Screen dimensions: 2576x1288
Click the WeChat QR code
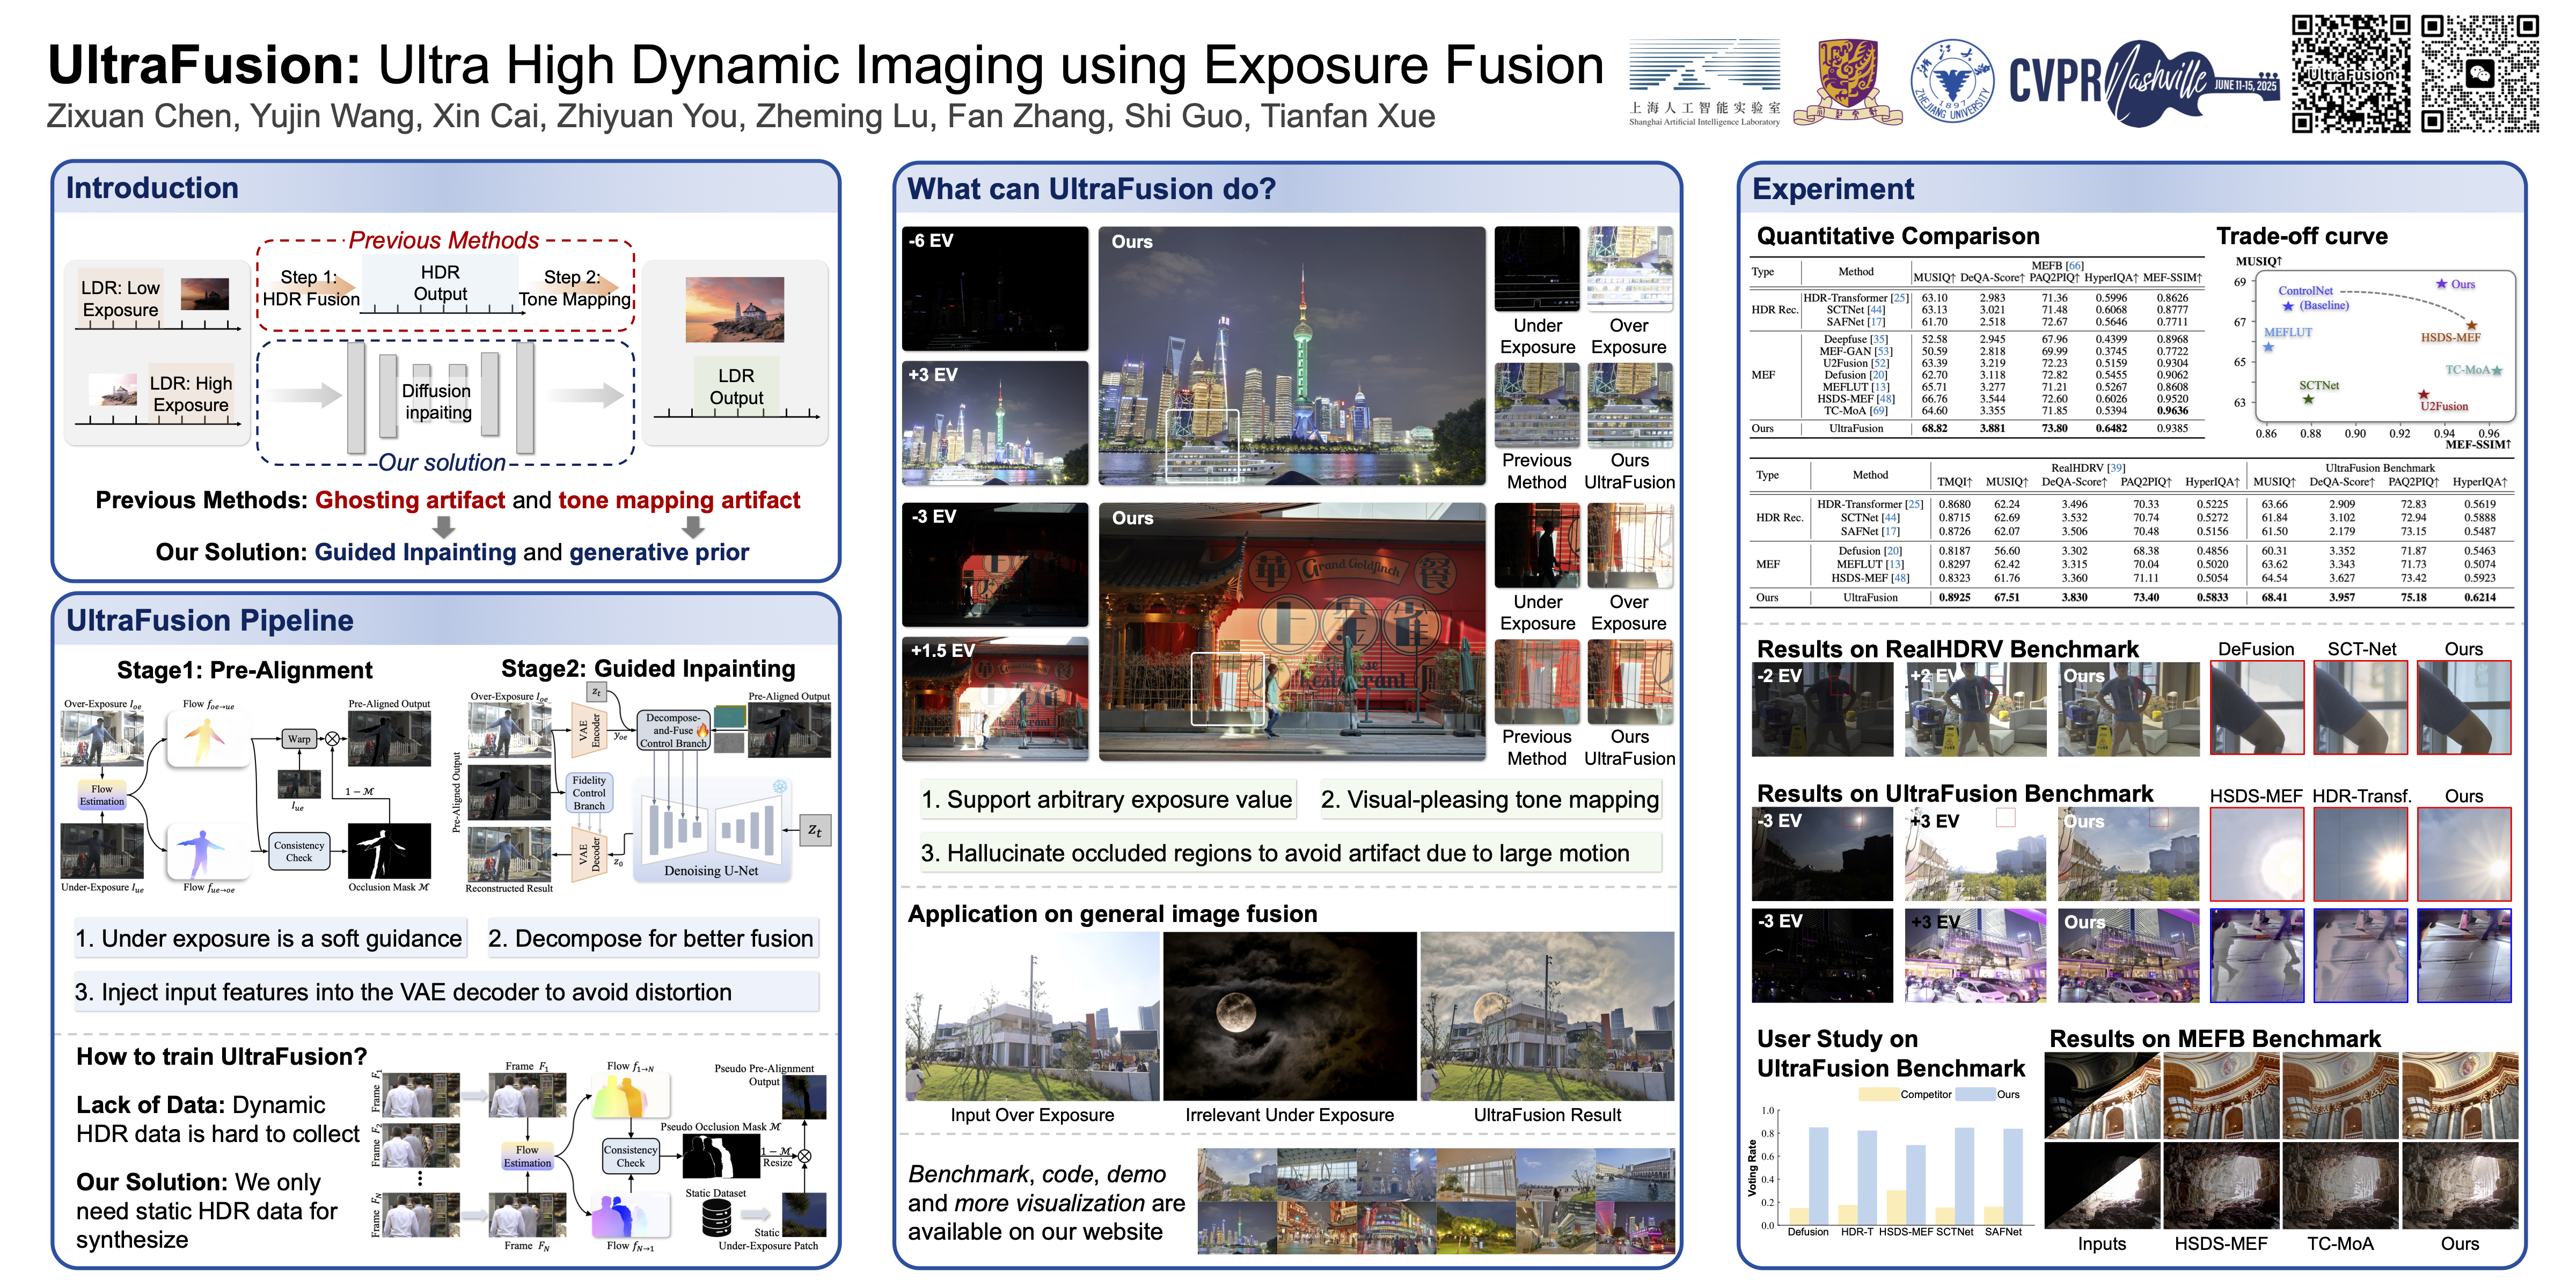2480,74
